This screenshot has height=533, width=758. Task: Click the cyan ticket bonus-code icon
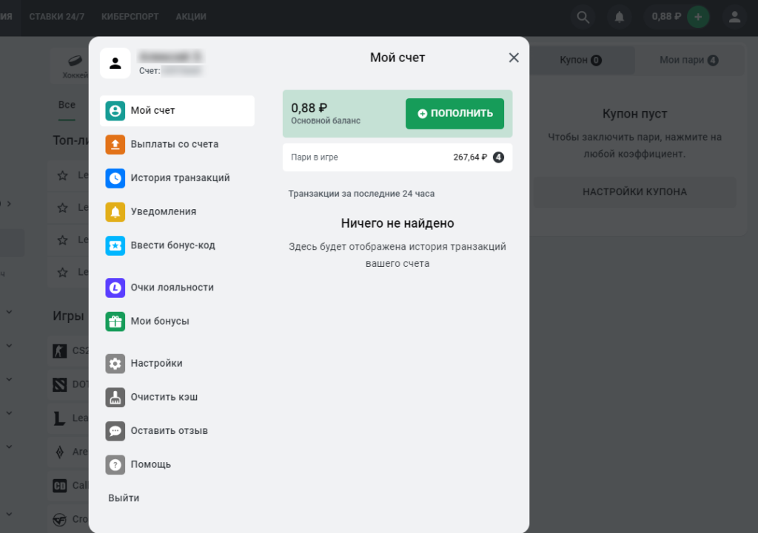pos(115,245)
